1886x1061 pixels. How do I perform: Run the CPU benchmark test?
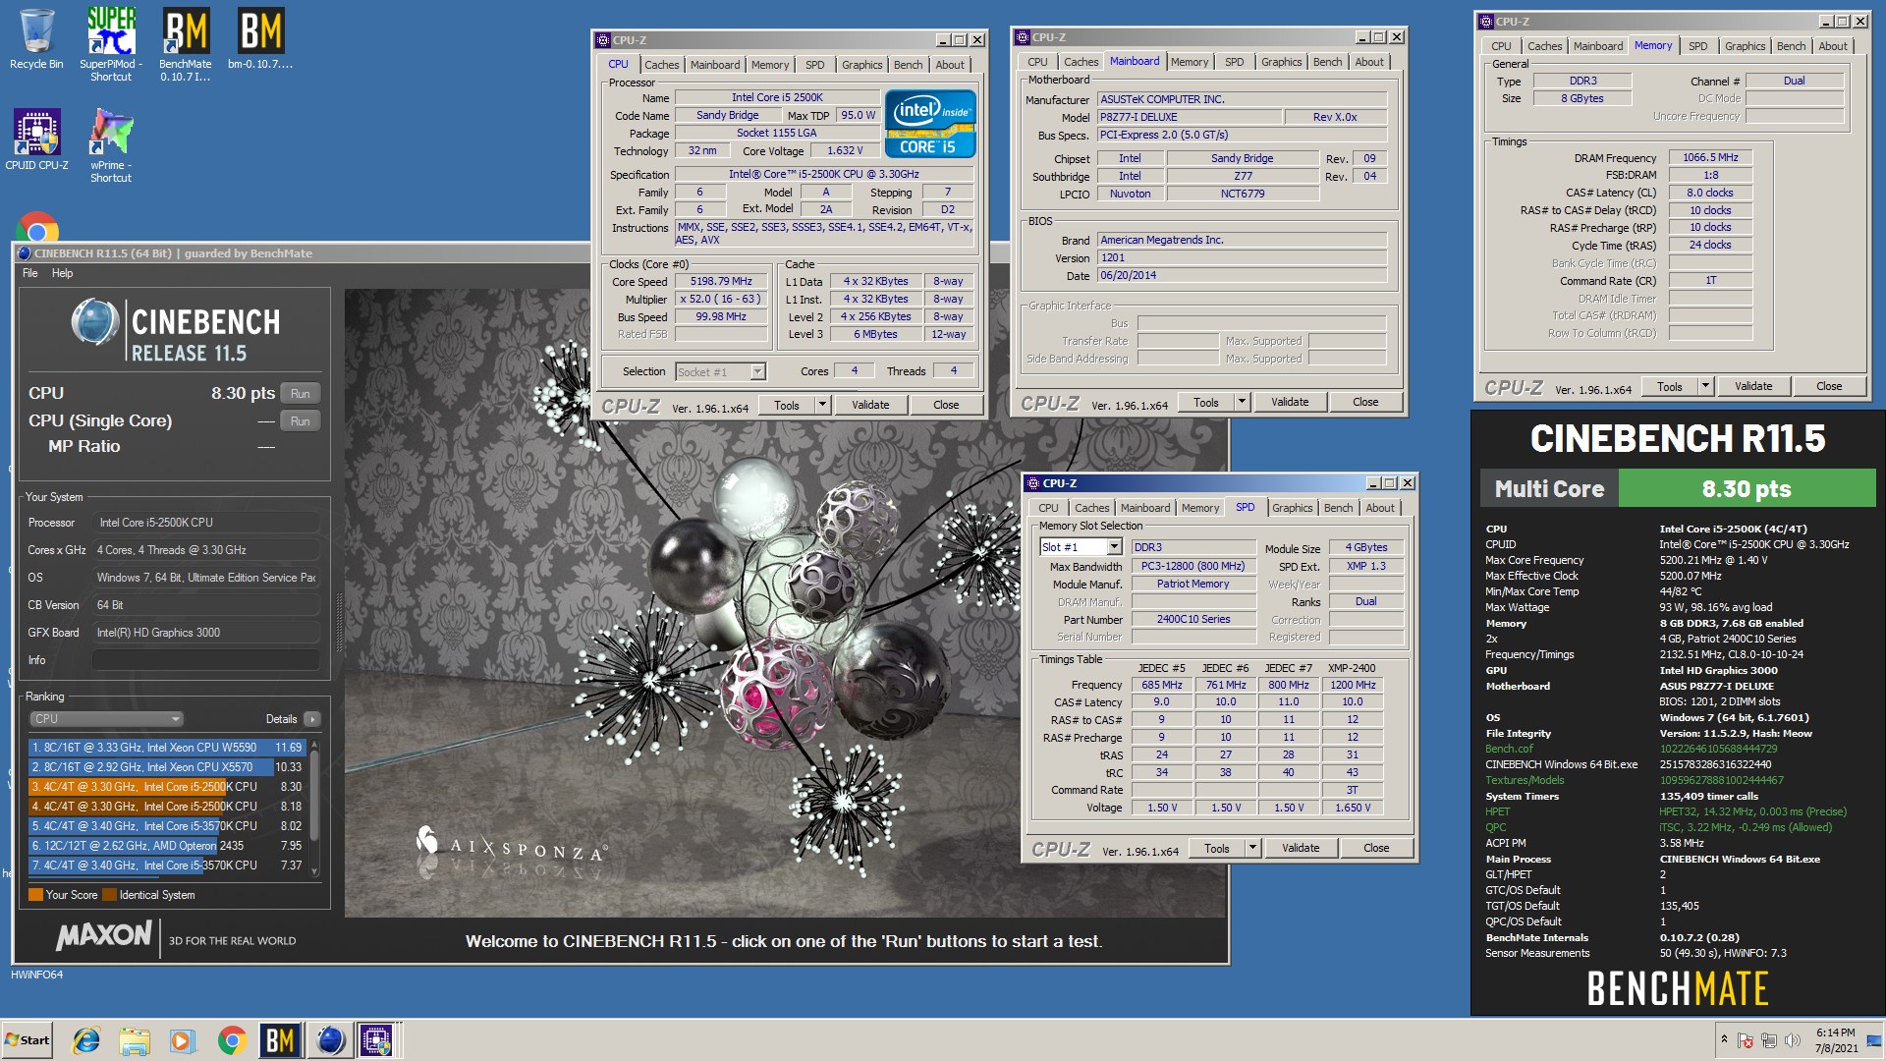coord(301,394)
